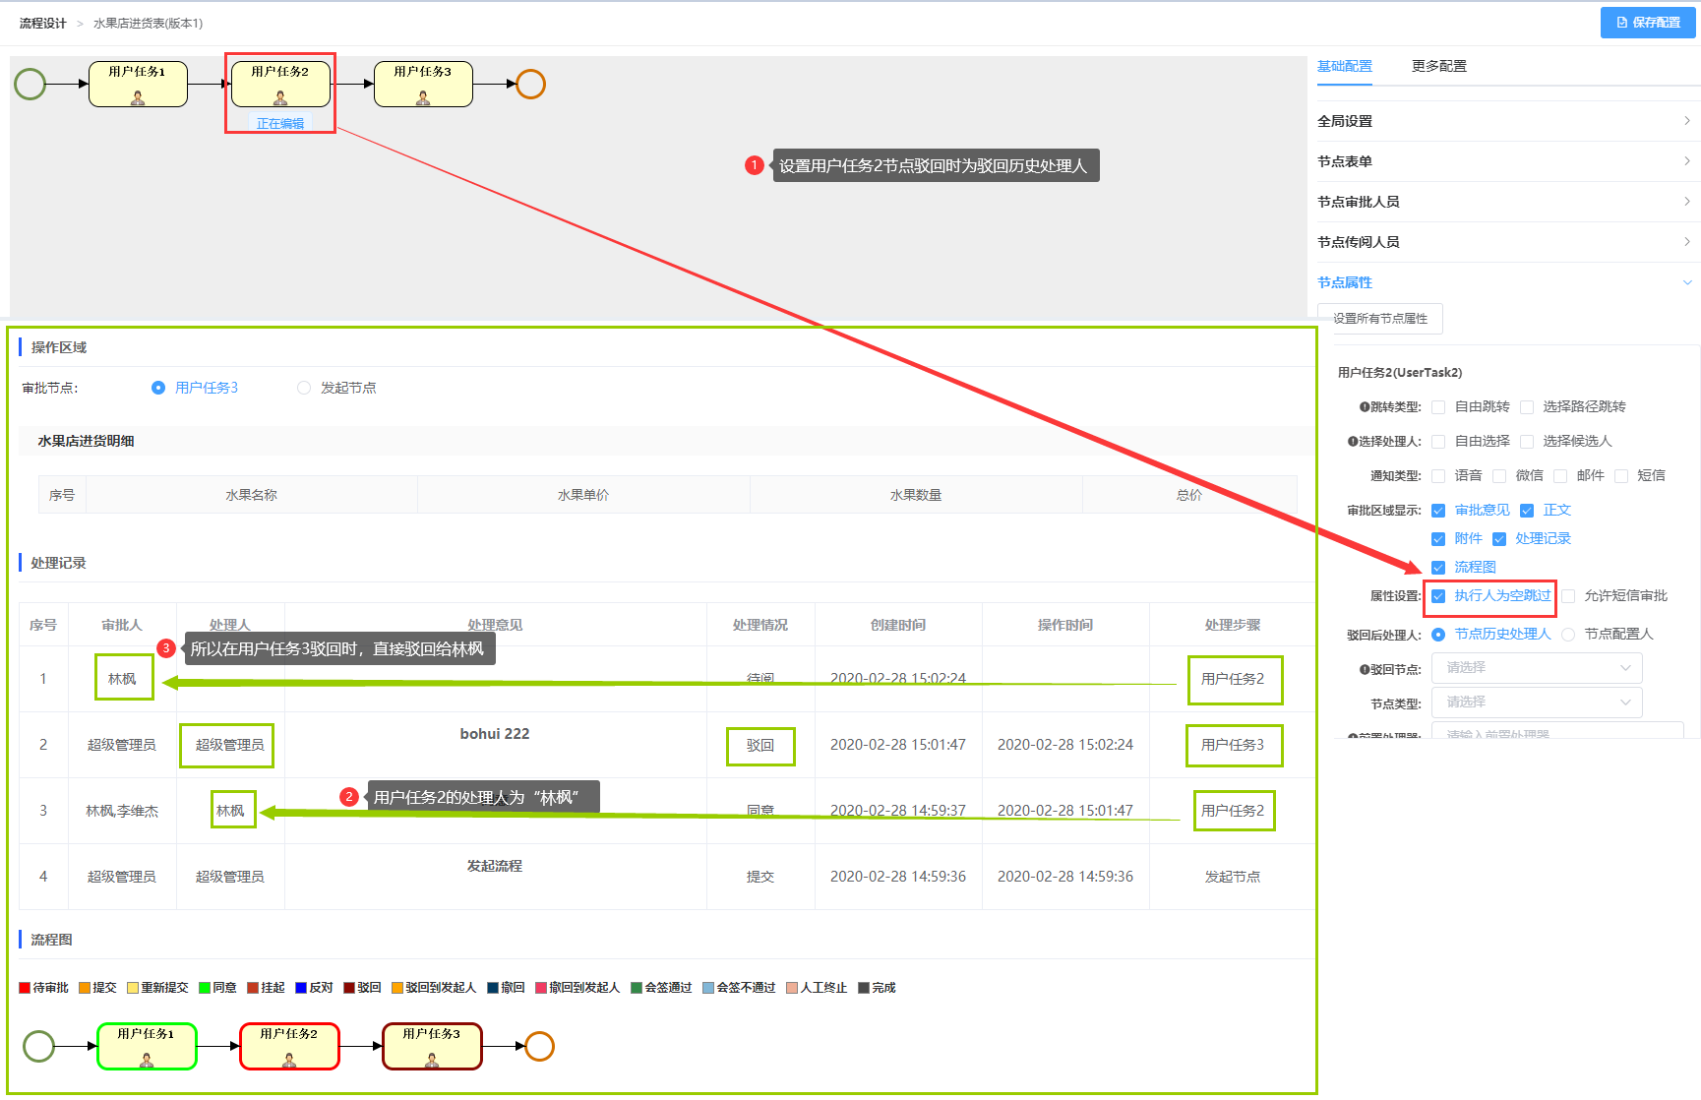
Task: Uncheck the 附件 display checkbox
Action: (1438, 539)
